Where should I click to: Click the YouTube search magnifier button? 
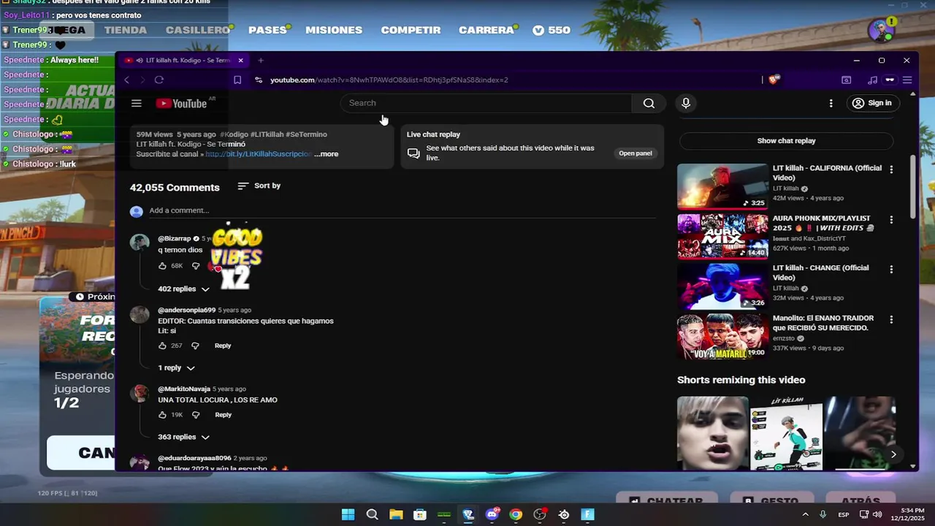click(x=649, y=103)
